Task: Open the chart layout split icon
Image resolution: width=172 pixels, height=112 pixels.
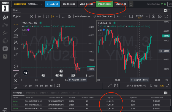Action: 131,16
